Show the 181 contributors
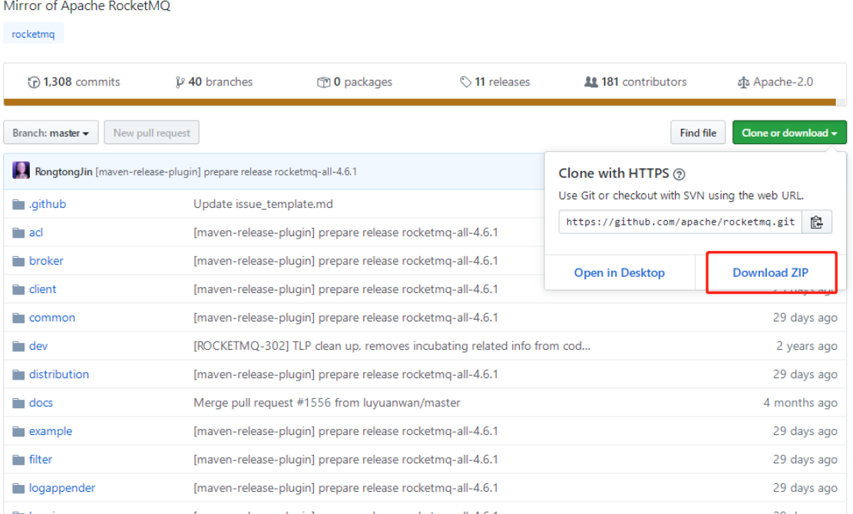 [636, 82]
